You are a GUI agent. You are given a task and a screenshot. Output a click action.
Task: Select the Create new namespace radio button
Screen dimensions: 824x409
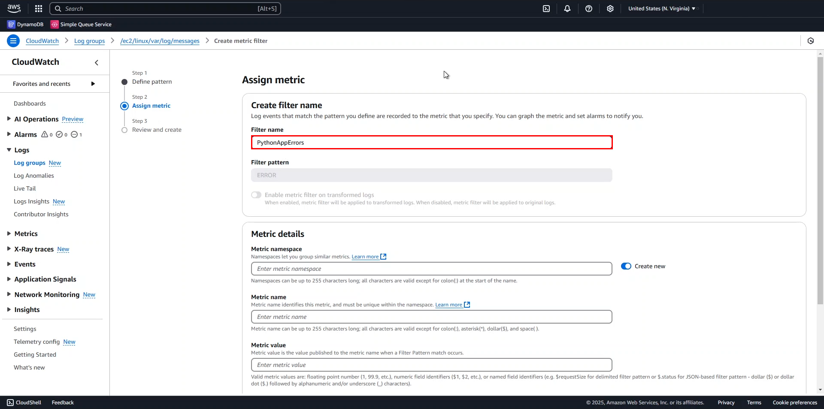(626, 266)
